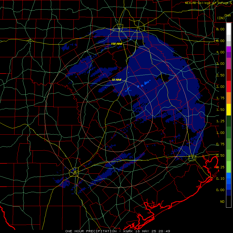Select the 2.50 legend value
The image size is (233, 233).
point(220,75)
